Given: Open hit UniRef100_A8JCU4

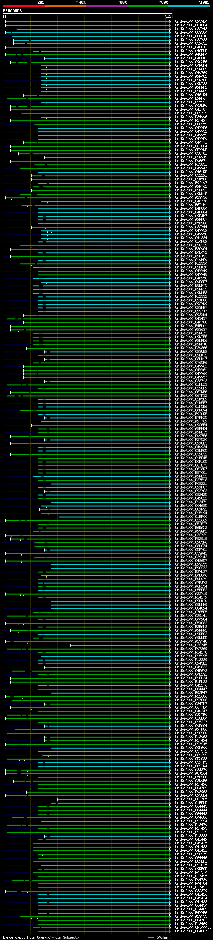Looking at the screenshot, I should click(191, 26).
